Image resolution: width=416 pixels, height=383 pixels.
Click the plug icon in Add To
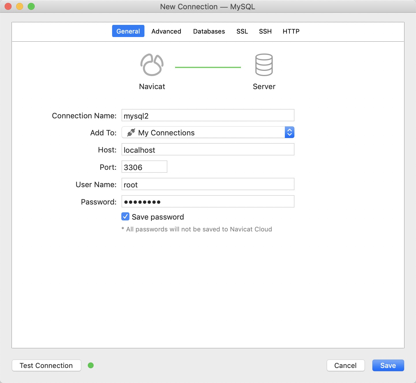coord(131,132)
